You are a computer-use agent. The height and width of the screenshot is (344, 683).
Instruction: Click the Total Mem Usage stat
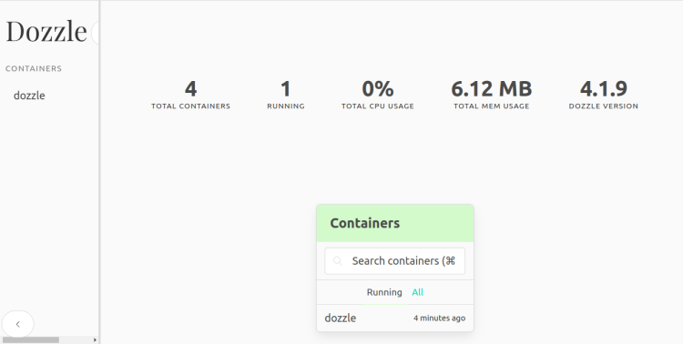(x=492, y=95)
